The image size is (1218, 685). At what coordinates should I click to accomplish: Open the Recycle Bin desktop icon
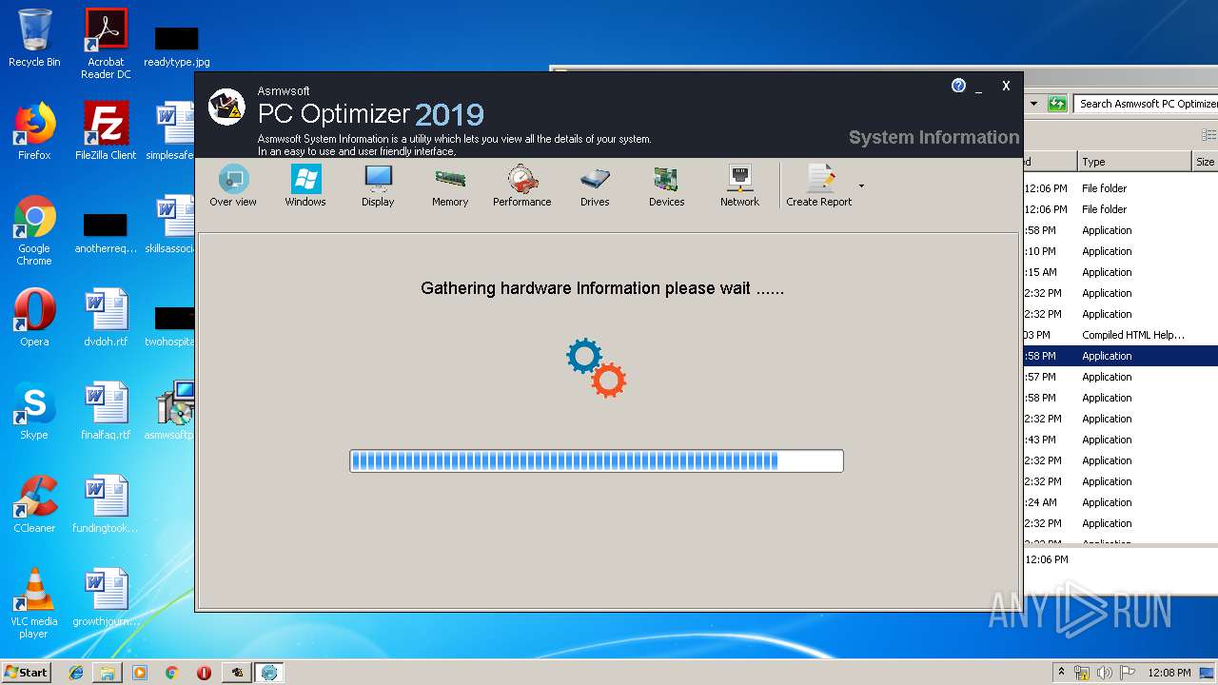[x=34, y=38]
